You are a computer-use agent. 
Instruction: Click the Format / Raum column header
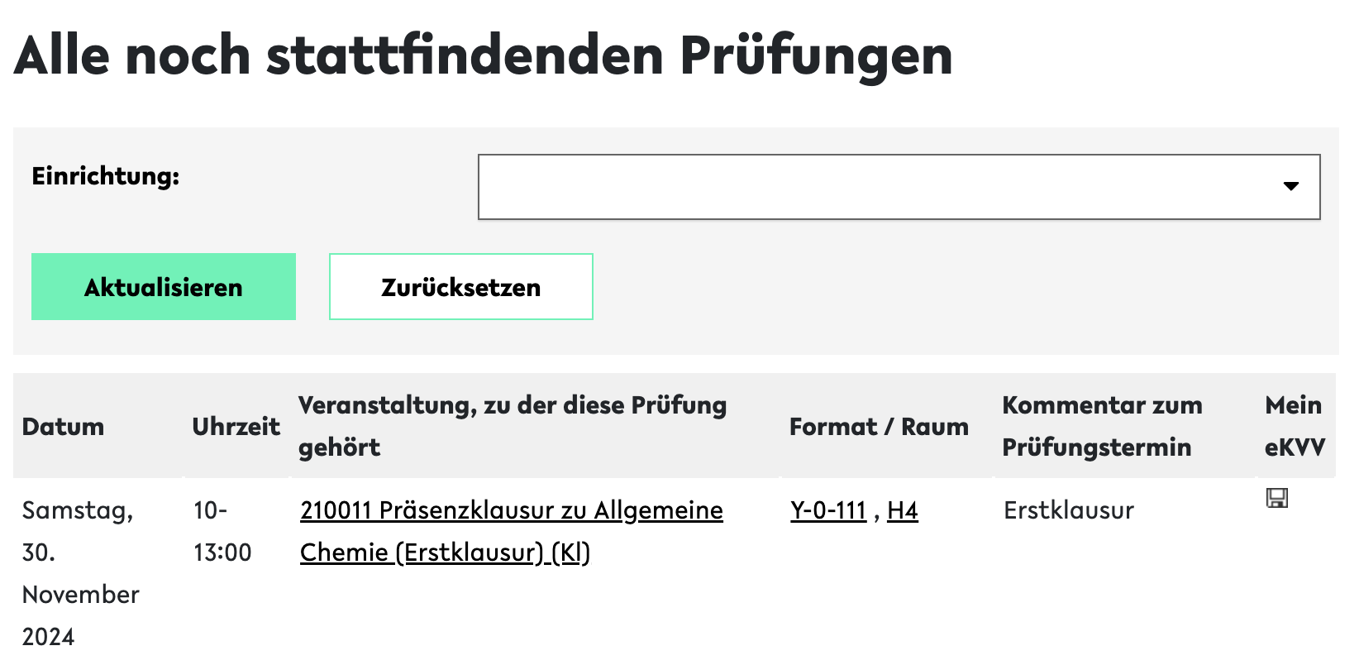pos(879,427)
